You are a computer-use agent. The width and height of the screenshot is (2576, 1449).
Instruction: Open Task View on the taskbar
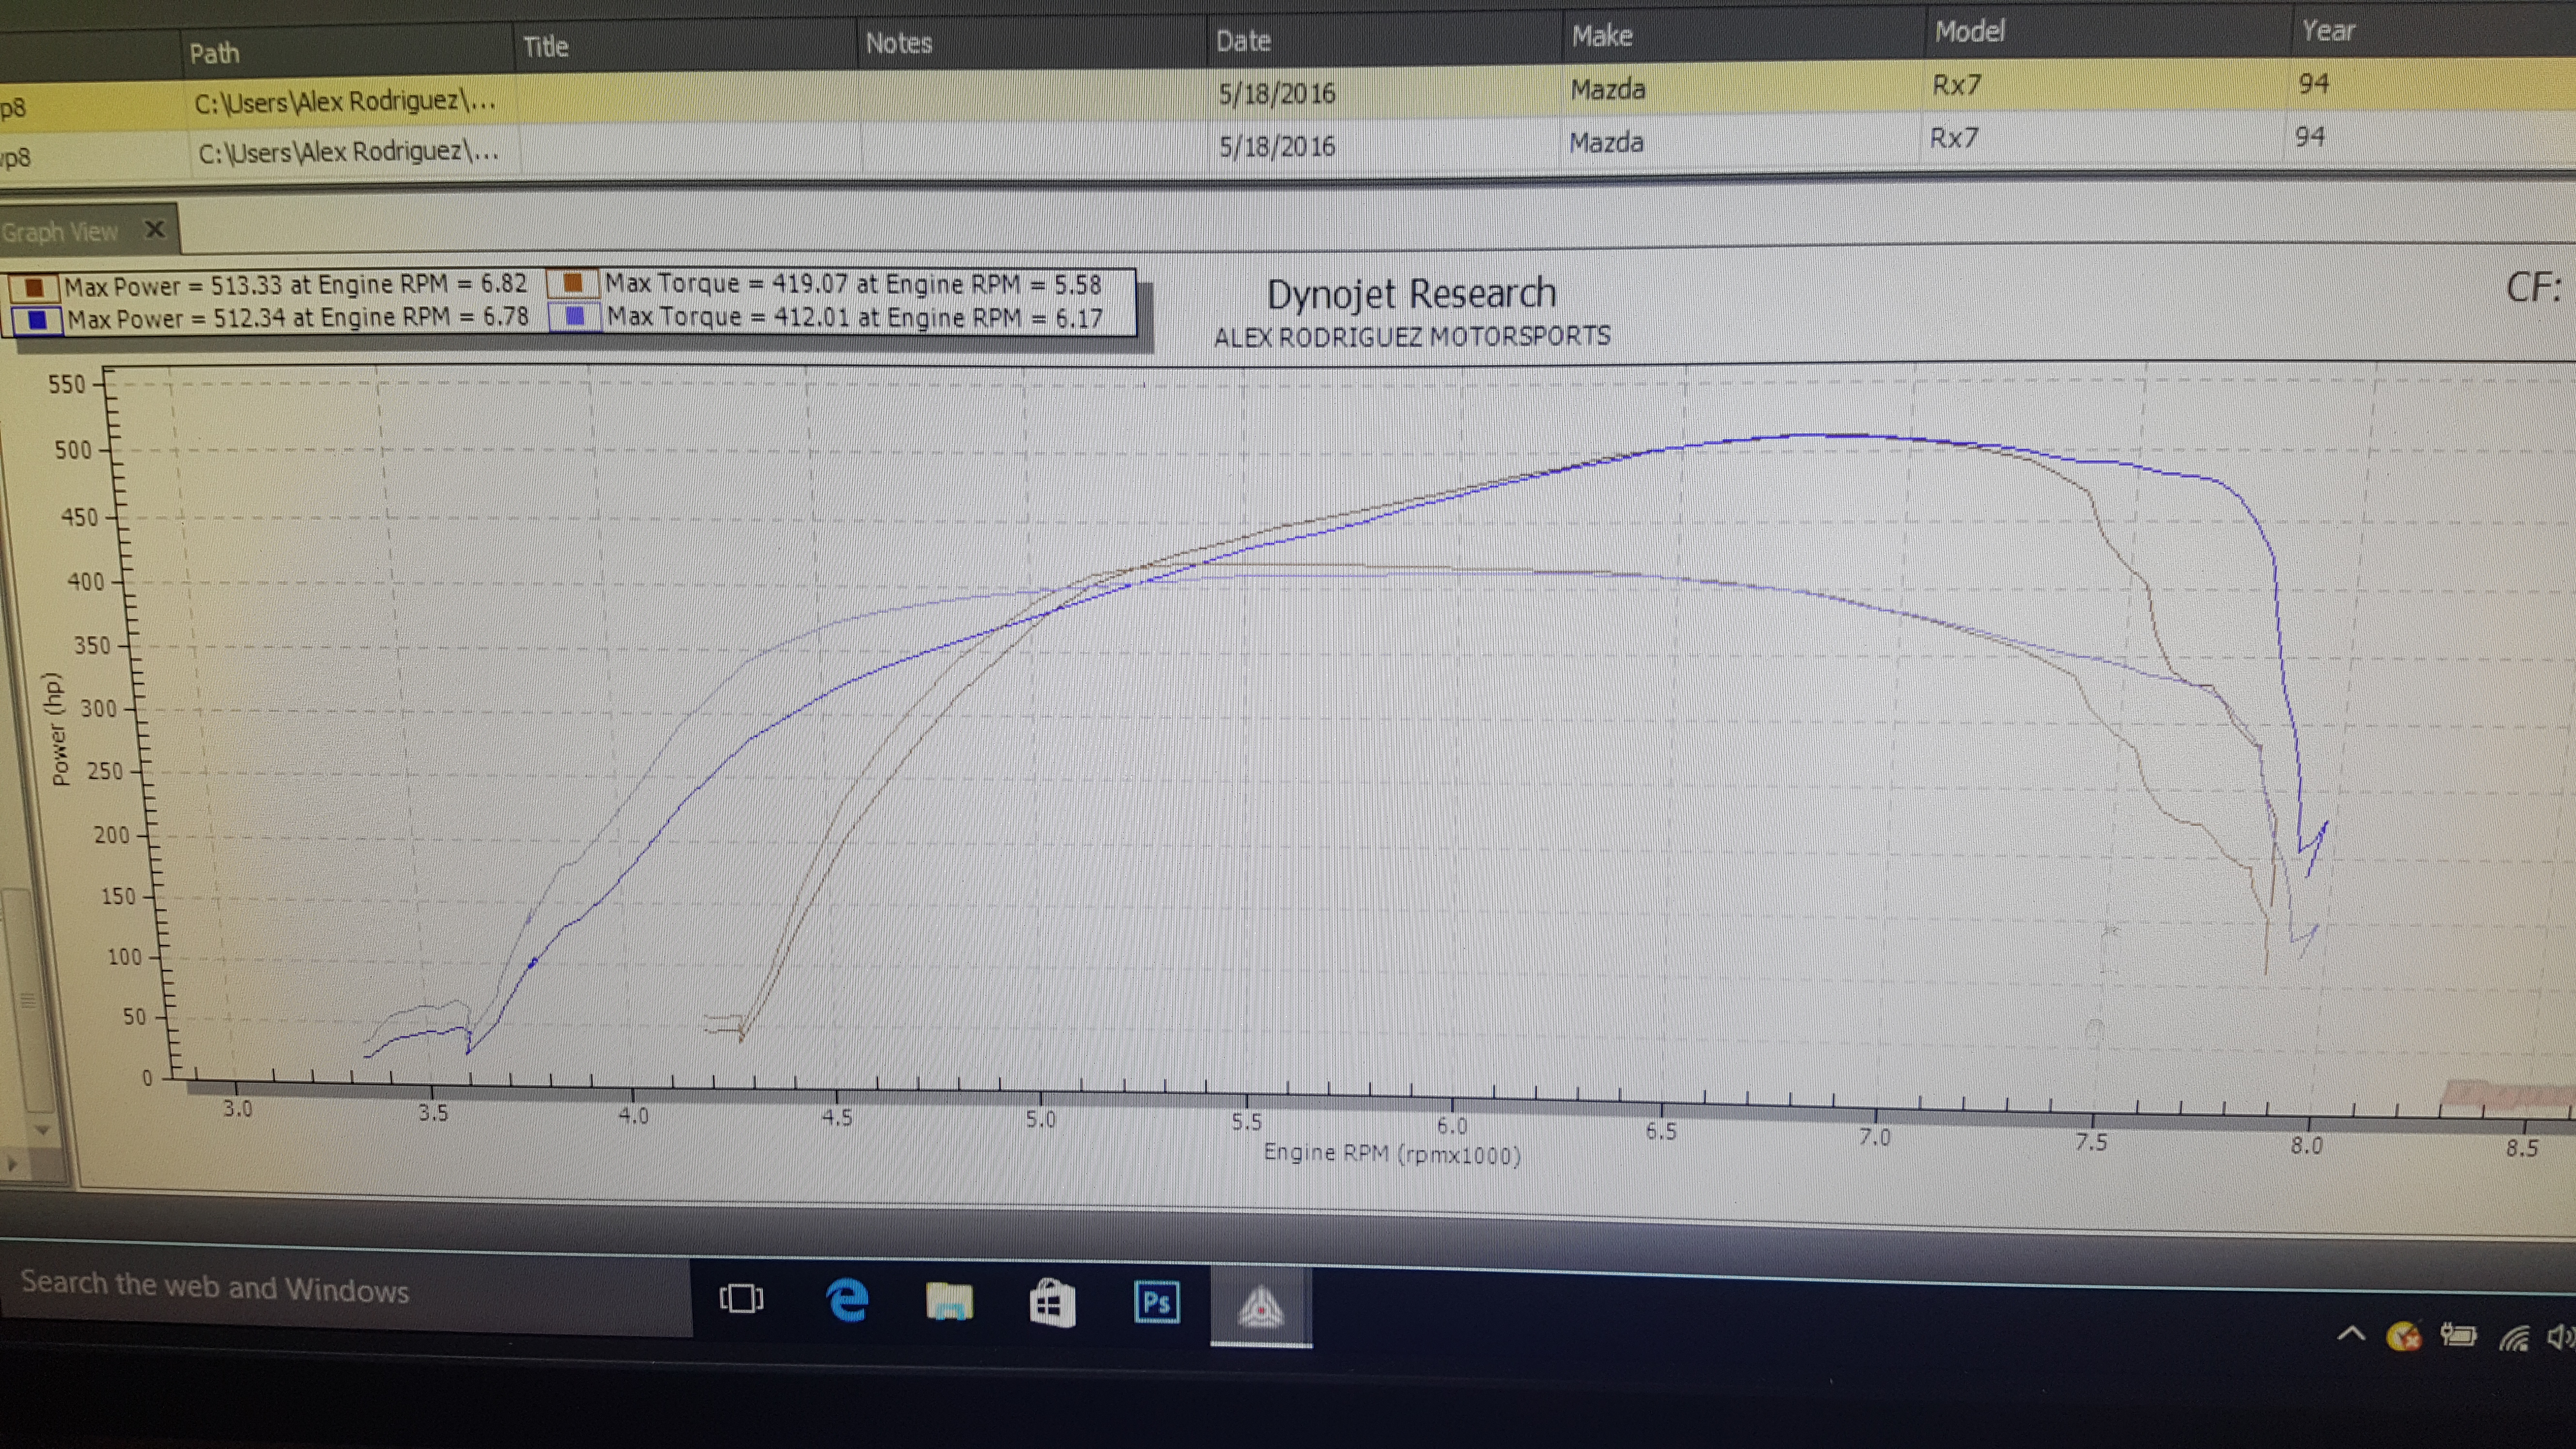[741, 1298]
